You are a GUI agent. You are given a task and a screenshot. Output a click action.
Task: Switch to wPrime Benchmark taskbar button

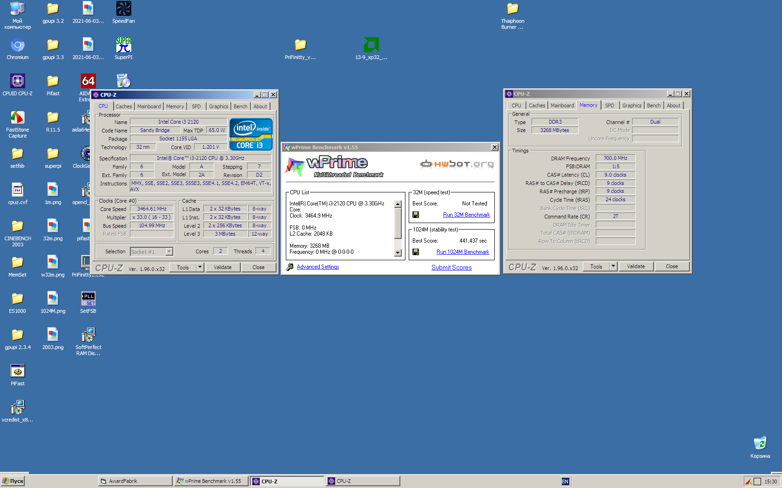(x=210, y=481)
